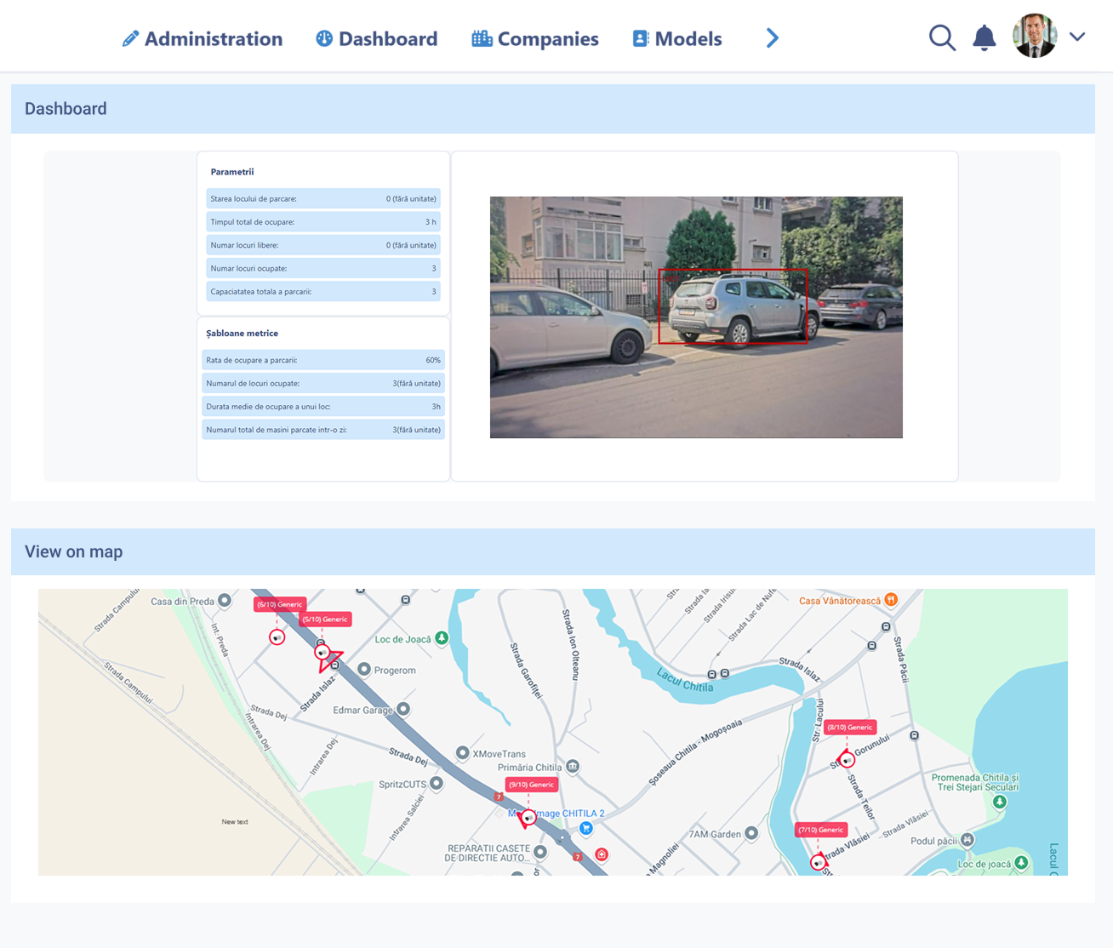The image size is (1113, 948).
Task: Click 'Durata medie de ocupare' row
Action: click(323, 407)
